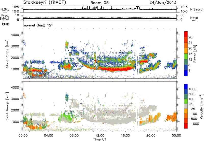
Task: Click the 'Velocity [m s-1]' color bar title
Action: click(201, 106)
